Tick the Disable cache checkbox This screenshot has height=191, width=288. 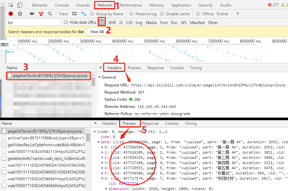(162, 14)
